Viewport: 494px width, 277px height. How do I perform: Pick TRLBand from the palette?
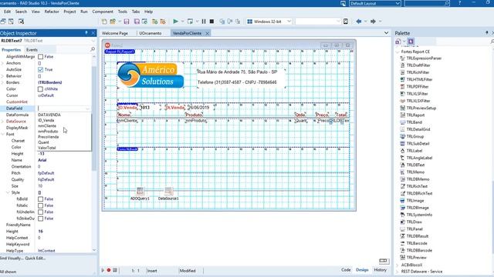[x=414, y=122]
